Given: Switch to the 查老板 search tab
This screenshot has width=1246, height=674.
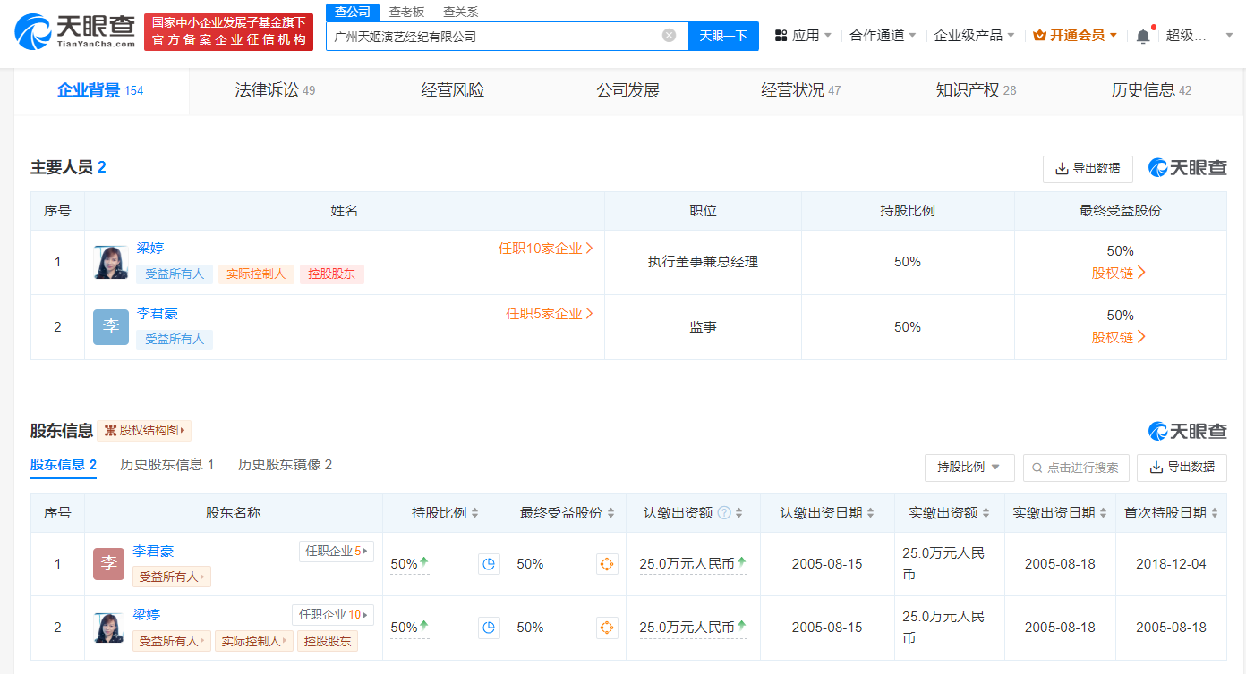Looking at the screenshot, I should (x=406, y=12).
